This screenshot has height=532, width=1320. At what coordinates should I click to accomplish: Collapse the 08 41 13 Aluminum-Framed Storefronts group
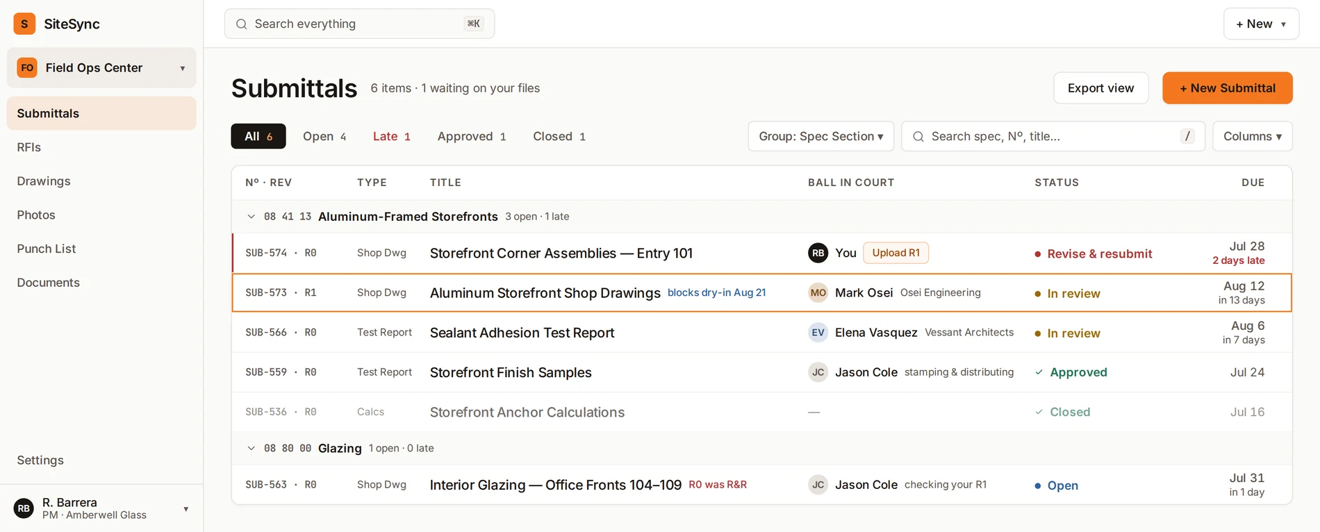coord(251,217)
